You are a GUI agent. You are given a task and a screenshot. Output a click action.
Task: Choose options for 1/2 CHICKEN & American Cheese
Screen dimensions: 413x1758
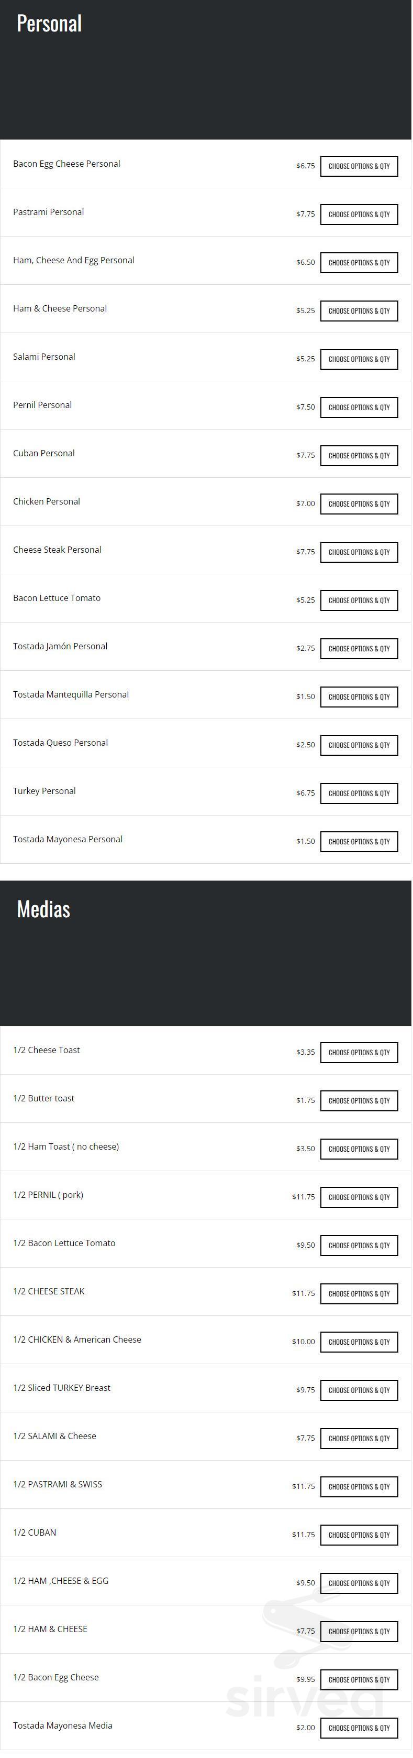click(359, 1343)
